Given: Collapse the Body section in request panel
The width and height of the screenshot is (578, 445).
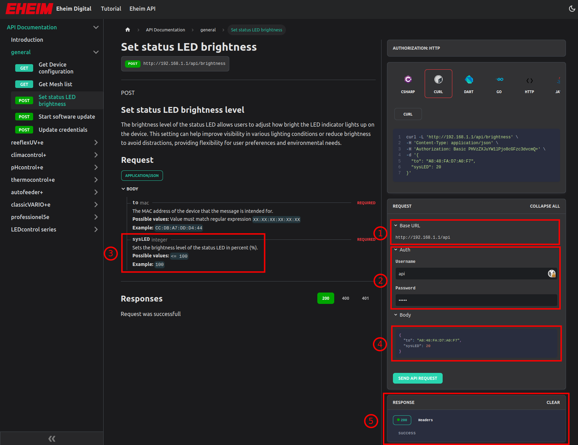Looking at the screenshot, I should point(403,315).
